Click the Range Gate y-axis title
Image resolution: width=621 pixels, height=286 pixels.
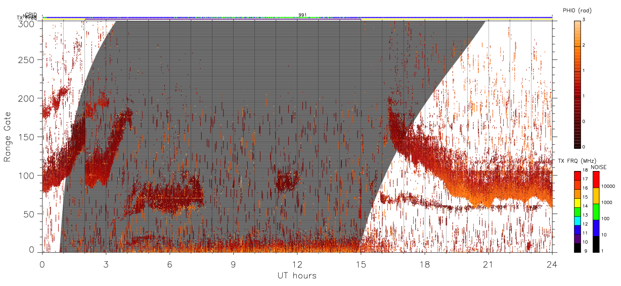pyautogui.click(x=8, y=137)
